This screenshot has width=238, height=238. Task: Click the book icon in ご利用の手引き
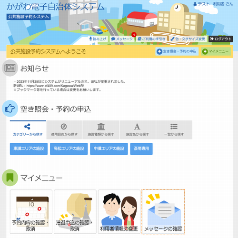(x=139, y=39)
